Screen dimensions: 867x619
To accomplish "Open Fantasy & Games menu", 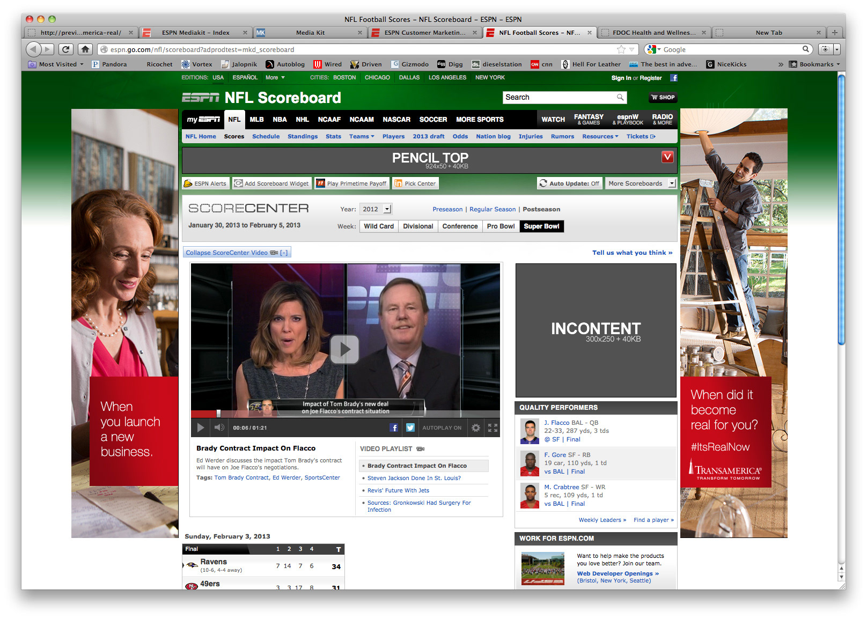I will coord(589,119).
